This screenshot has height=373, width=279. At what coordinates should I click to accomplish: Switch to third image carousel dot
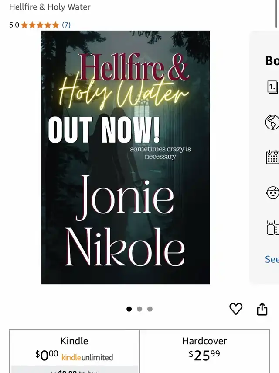tap(150, 309)
